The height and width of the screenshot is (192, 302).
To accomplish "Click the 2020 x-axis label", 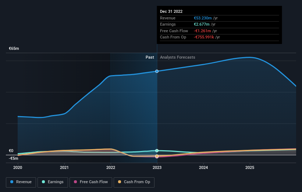I will click(18, 167).
